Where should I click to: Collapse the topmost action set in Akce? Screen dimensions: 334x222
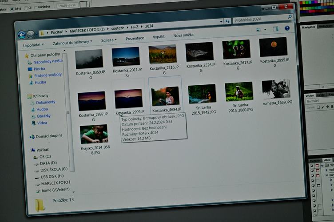pyautogui.click(x=322, y=165)
